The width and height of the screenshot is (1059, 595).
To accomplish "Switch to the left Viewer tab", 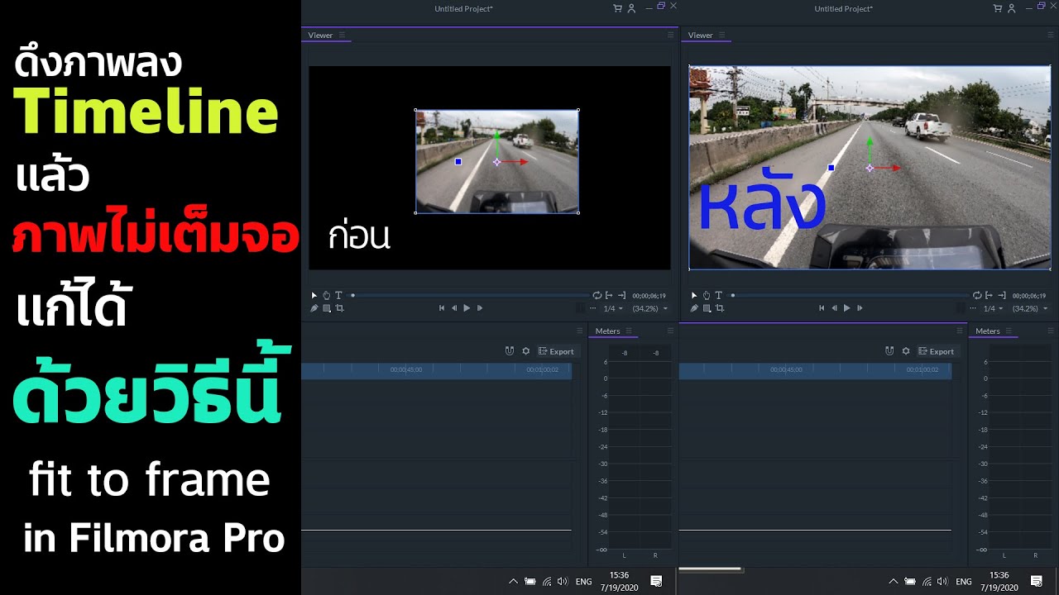I will coord(320,35).
